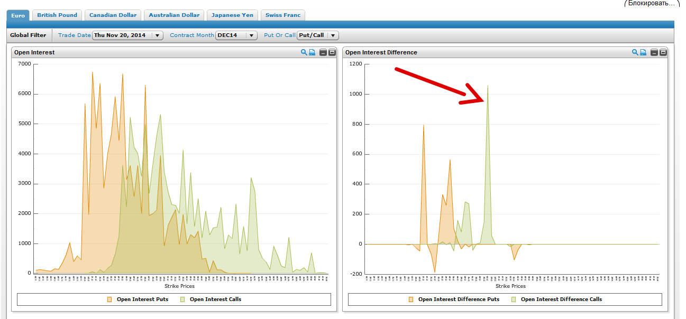The width and height of the screenshot is (686, 319).
Task: Toggle the Open Interest Difference Puts legend swatch
Action: point(411,299)
